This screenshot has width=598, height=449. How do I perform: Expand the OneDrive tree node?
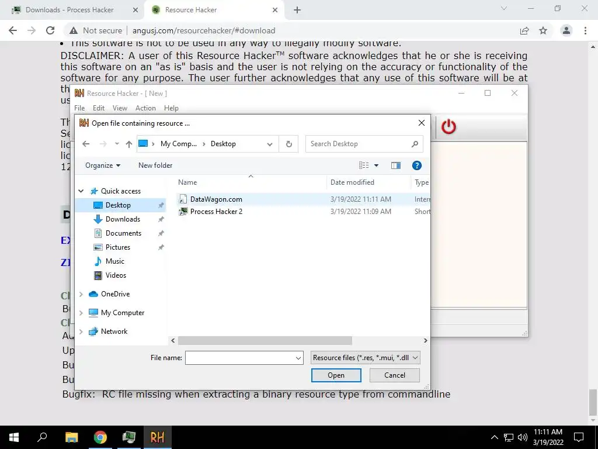81,295
